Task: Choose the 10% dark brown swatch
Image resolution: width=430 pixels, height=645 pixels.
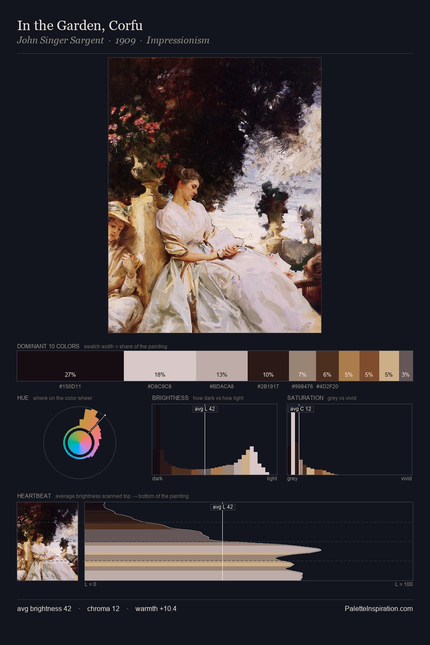Action: click(x=268, y=366)
